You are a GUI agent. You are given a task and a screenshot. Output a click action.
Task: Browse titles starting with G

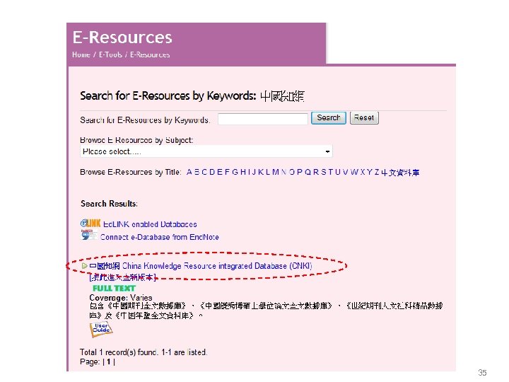(x=235, y=172)
